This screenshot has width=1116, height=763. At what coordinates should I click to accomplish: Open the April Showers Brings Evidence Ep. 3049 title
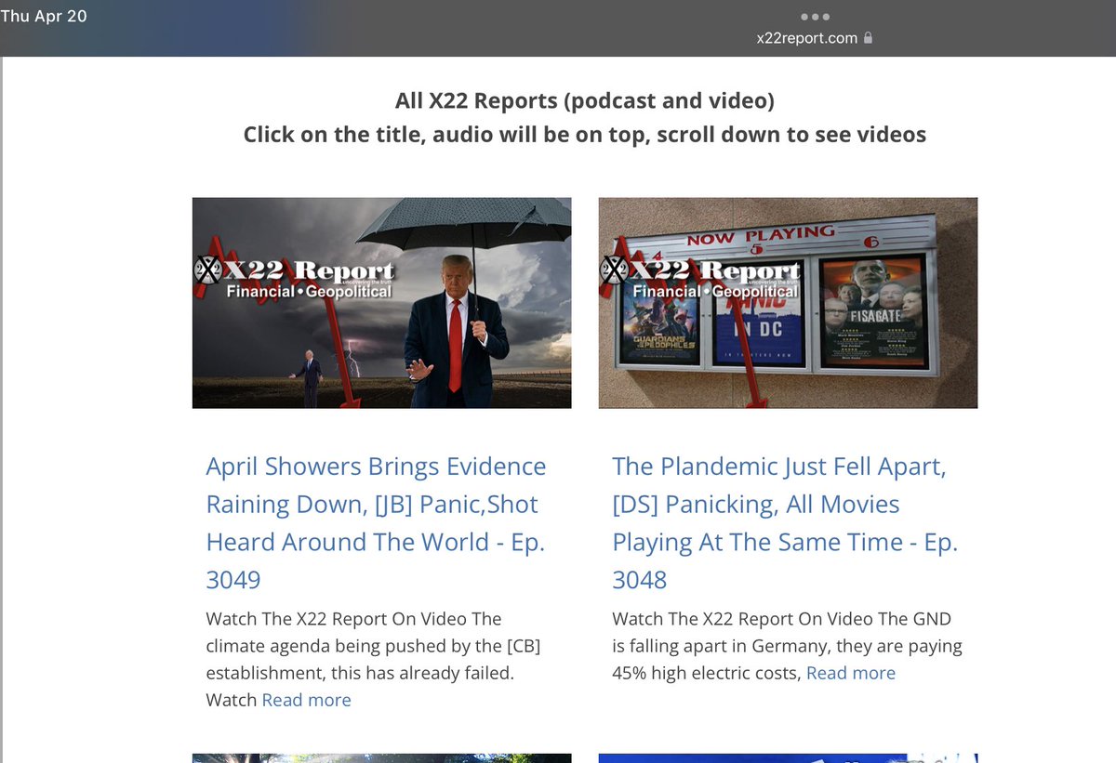tap(376, 523)
